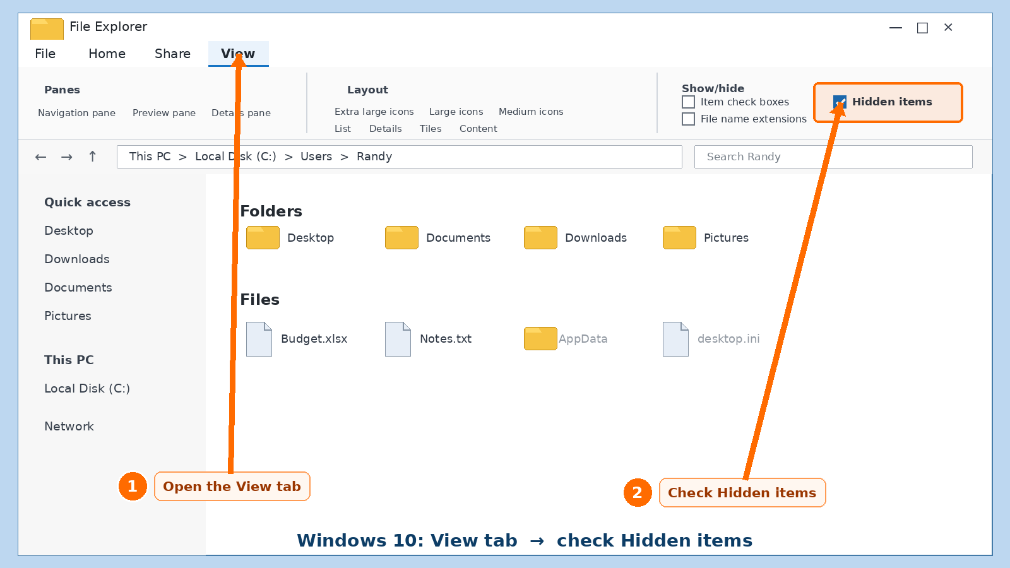Viewport: 1010px width, 568px height.
Task: Go up one folder level
Action: 93,157
